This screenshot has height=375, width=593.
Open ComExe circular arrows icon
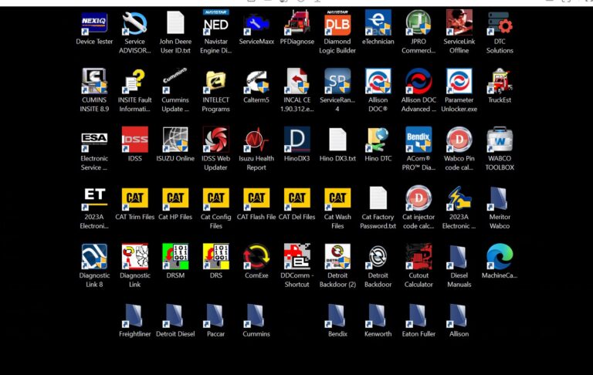[256, 257]
